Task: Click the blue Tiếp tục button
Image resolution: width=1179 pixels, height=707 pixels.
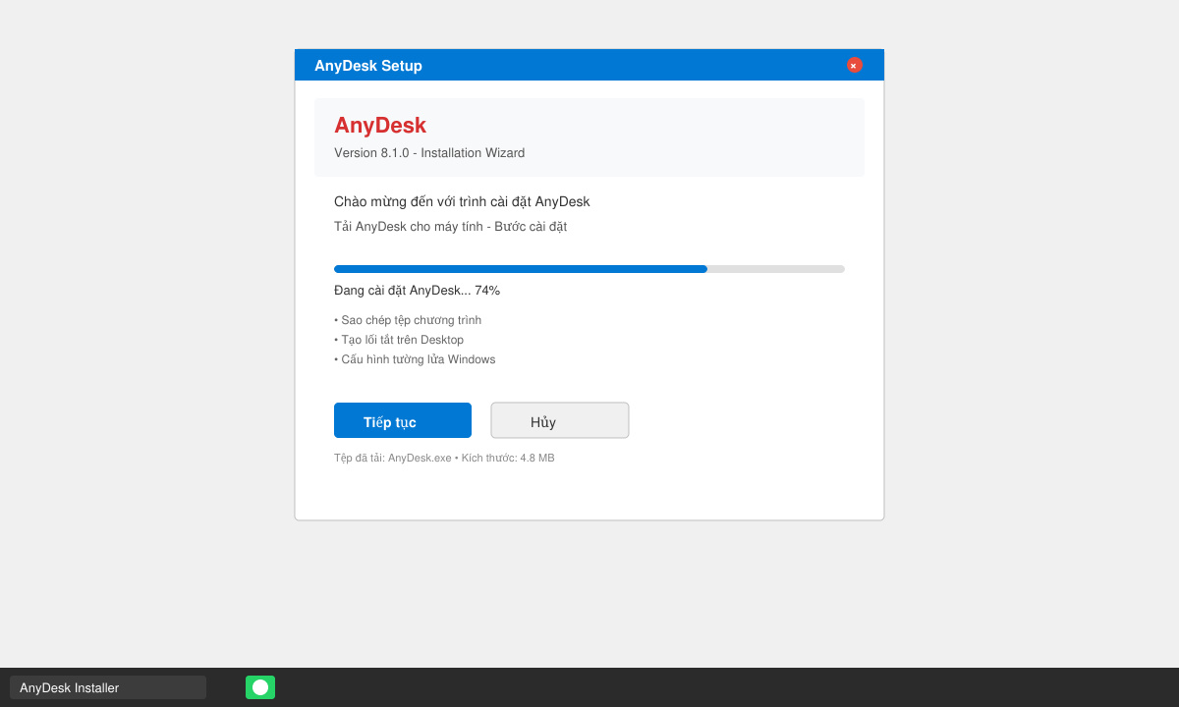Action: (403, 420)
